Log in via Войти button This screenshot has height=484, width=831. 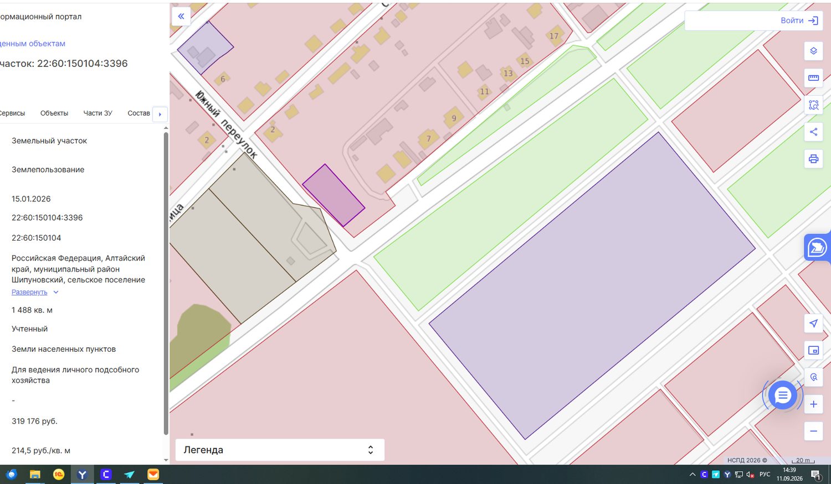point(799,20)
